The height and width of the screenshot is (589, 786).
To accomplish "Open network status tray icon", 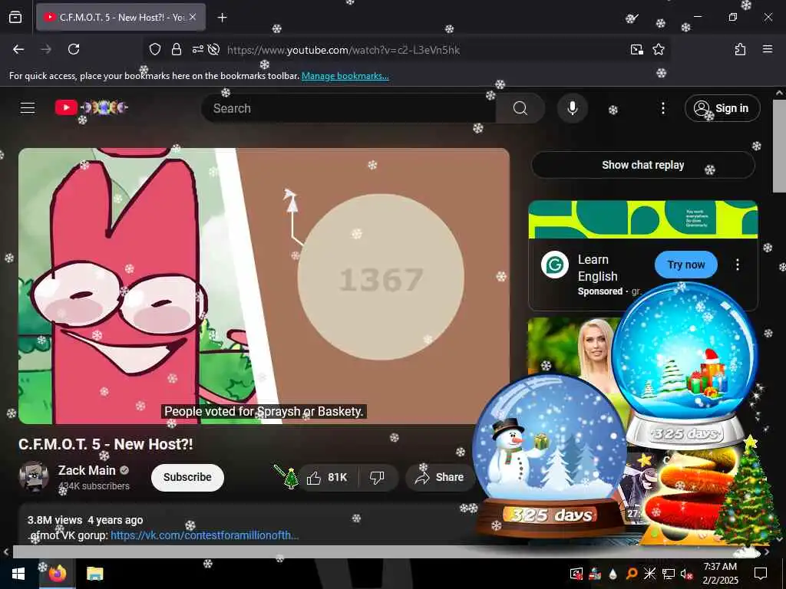I will click(669, 574).
